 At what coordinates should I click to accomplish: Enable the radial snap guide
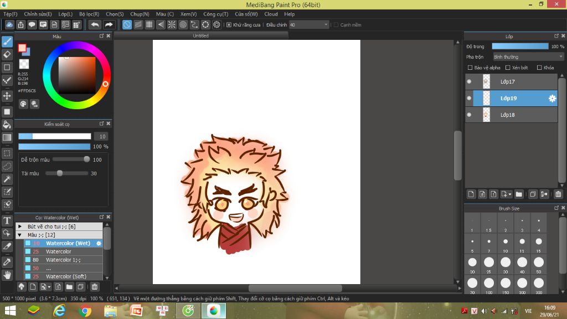(x=172, y=24)
